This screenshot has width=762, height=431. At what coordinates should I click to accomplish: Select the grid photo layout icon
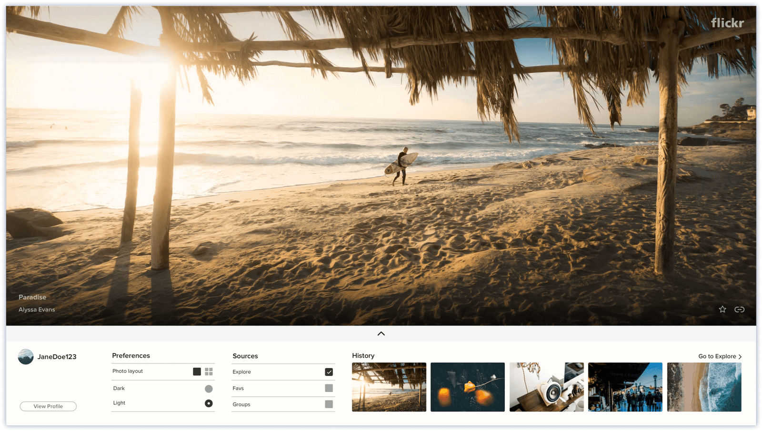pos(209,372)
